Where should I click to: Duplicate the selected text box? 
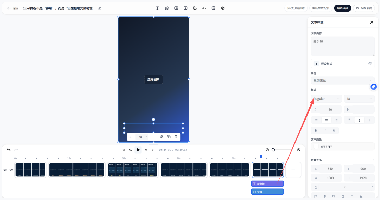(169, 137)
